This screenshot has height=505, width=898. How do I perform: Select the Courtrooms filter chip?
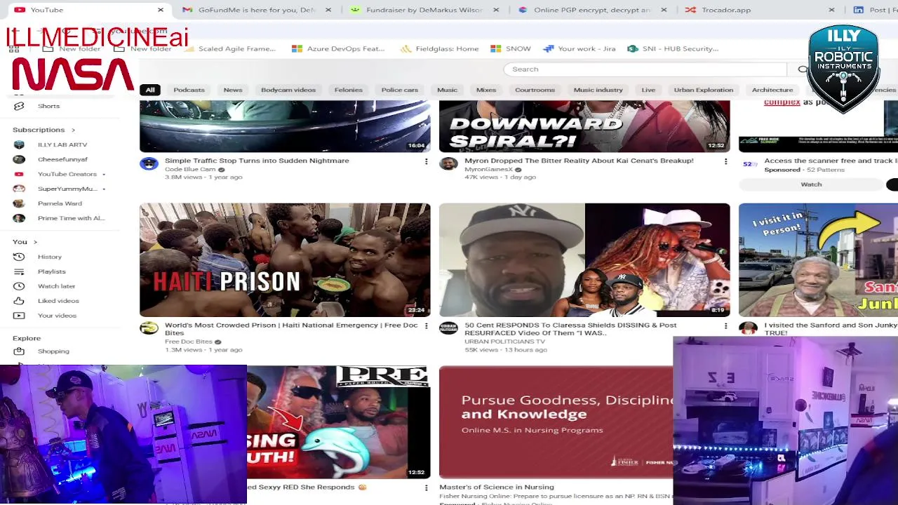535,90
